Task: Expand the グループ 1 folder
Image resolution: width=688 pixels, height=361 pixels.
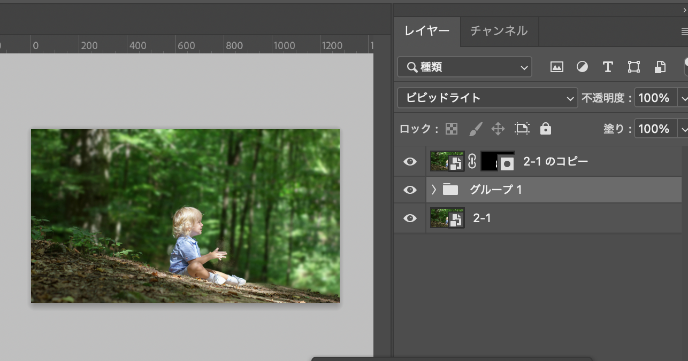Action: coord(434,190)
